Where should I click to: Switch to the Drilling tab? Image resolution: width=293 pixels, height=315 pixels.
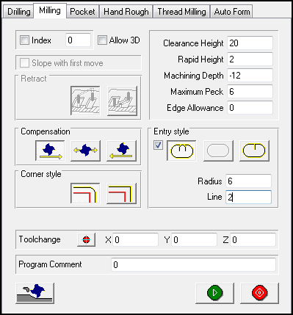18,12
